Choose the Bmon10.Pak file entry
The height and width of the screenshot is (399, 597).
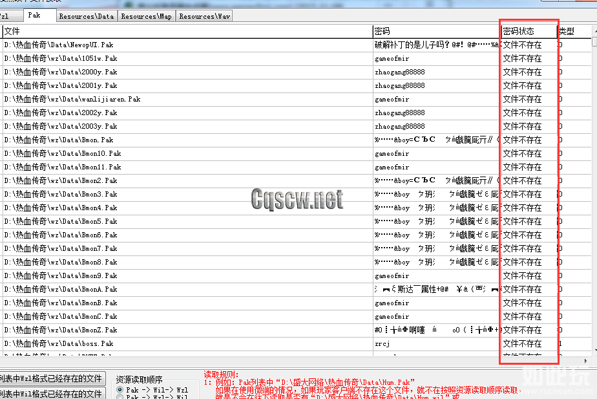(x=63, y=153)
